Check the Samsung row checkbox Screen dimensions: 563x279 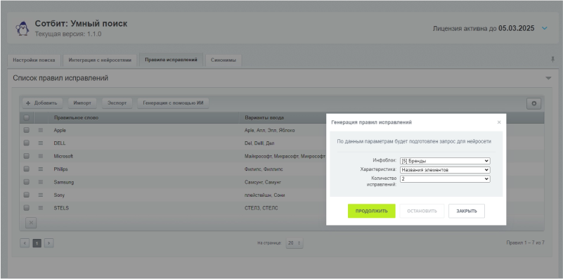26,182
